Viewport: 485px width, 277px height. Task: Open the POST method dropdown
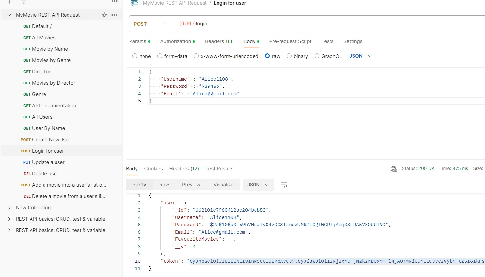pyautogui.click(x=150, y=24)
